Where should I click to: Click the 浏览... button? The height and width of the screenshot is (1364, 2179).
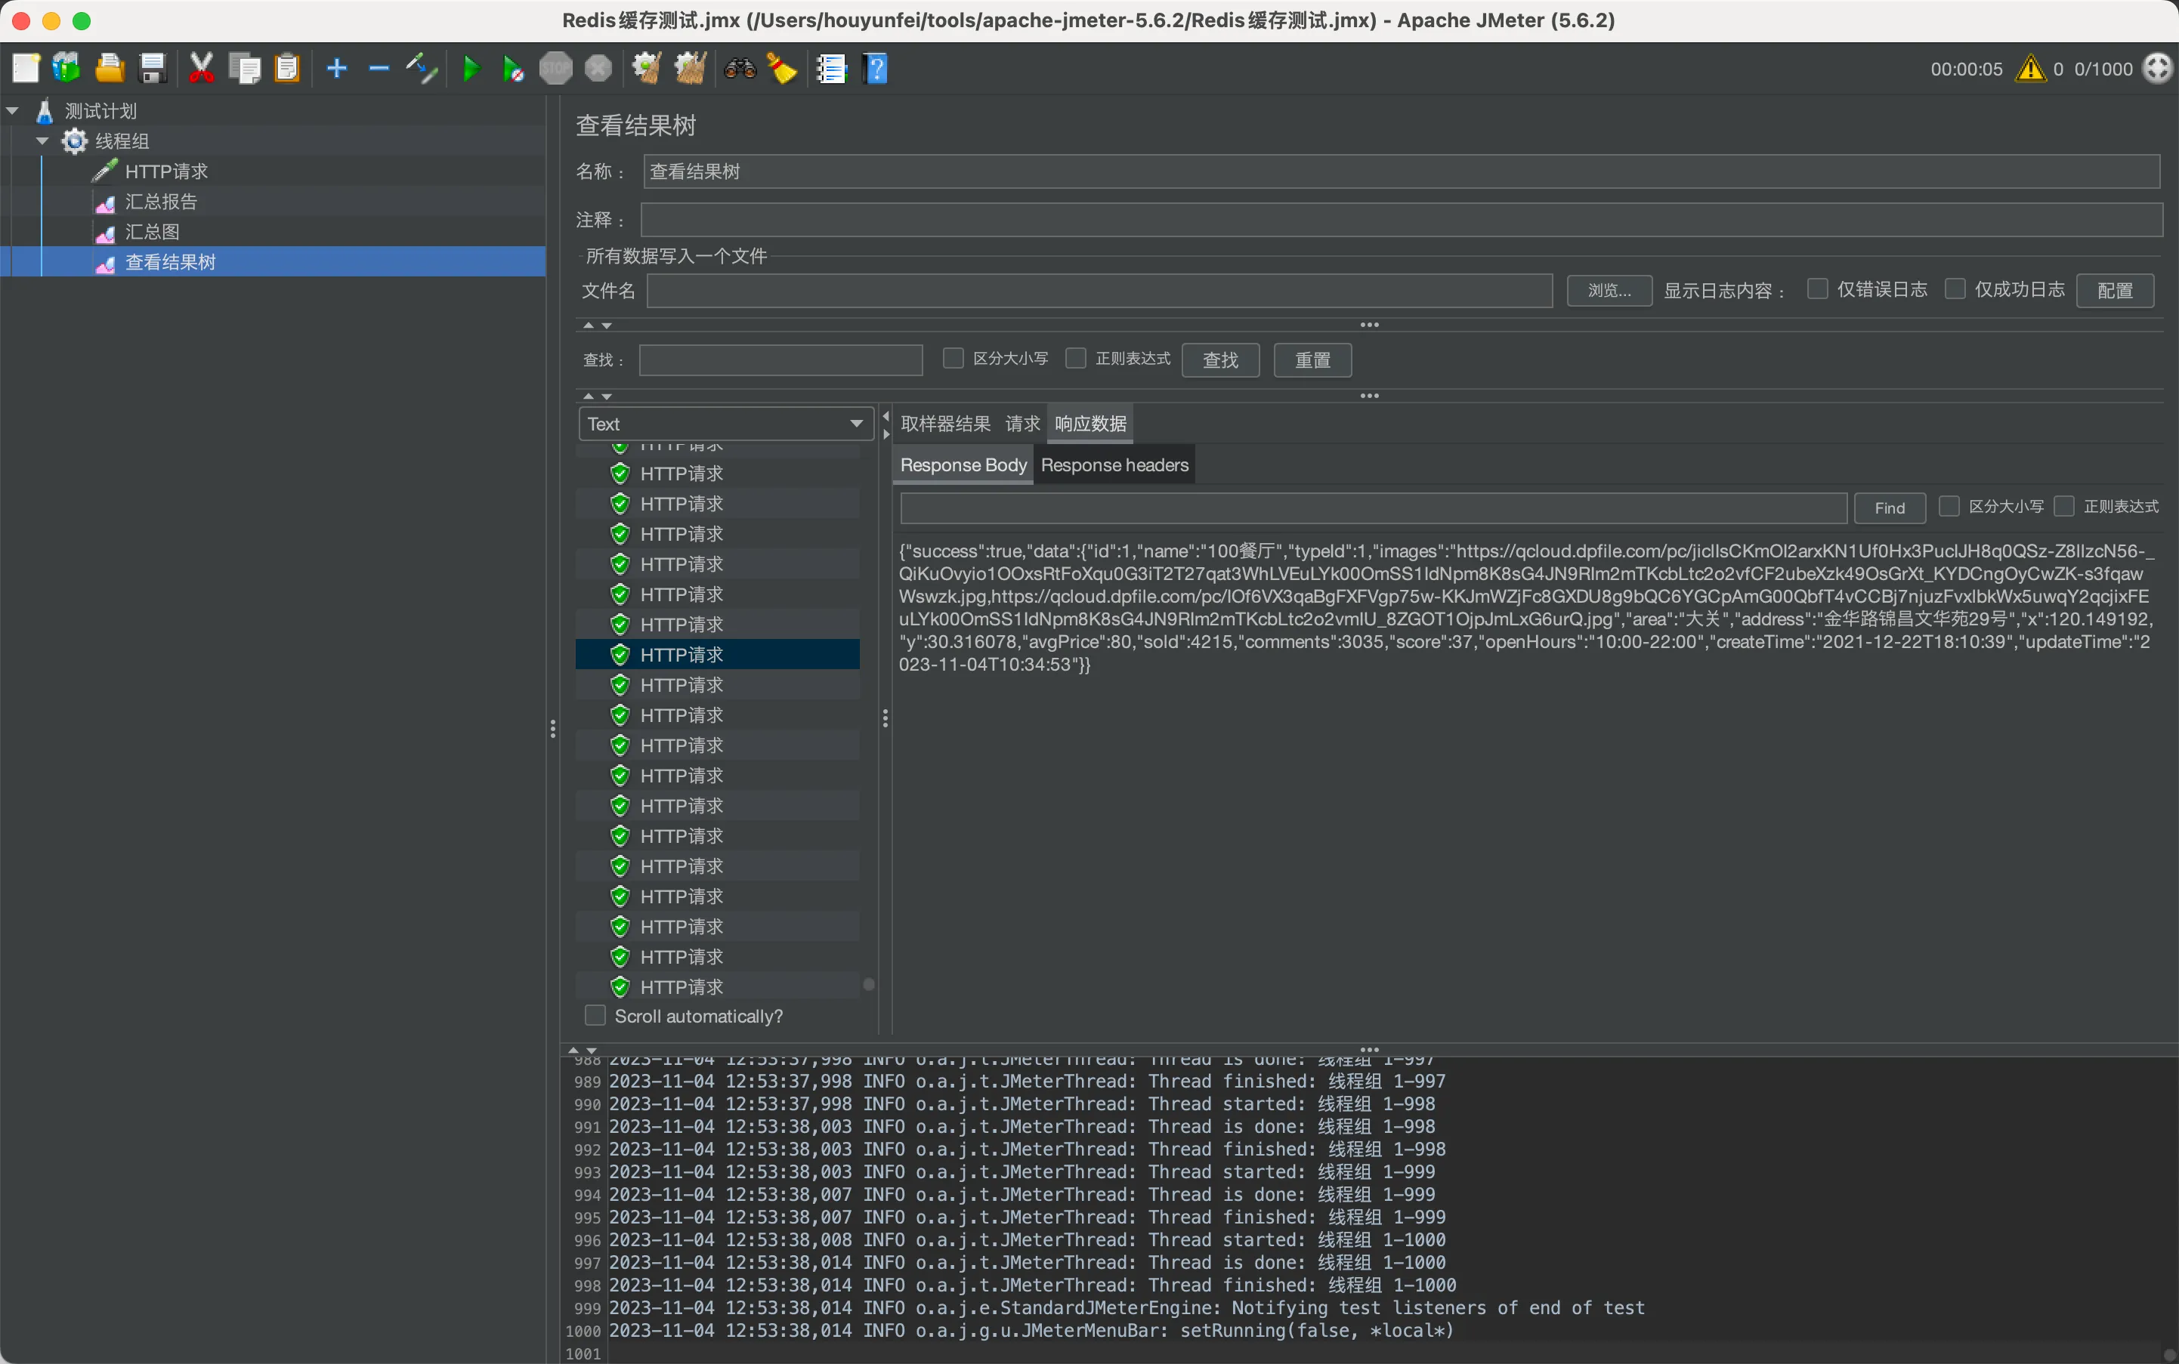coord(1609,291)
